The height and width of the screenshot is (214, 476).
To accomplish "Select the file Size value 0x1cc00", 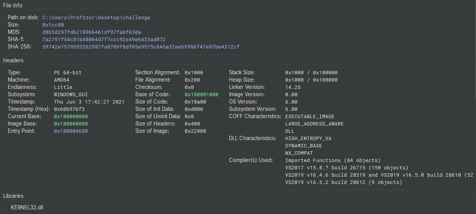I will pyautogui.click(x=53, y=25).
